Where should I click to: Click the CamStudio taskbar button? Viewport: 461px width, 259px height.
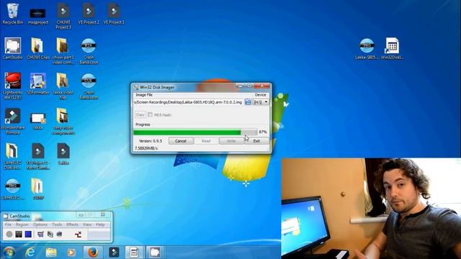(x=155, y=253)
